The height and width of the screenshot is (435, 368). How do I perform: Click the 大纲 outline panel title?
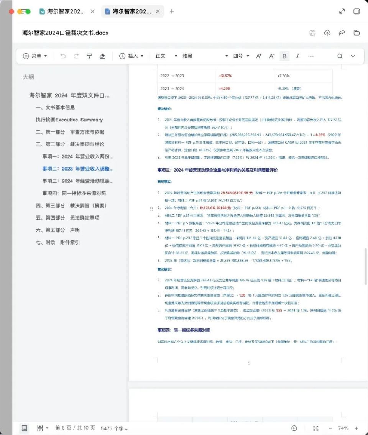click(x=28, y=77)
